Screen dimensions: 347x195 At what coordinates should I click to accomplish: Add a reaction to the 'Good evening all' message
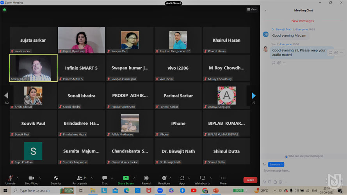[x=336, y=53]
